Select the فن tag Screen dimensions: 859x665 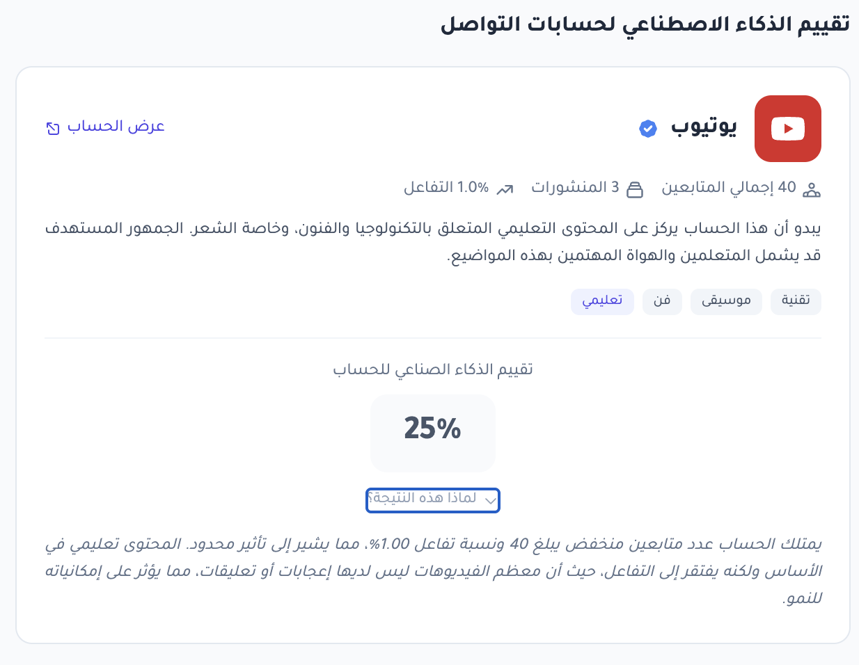[661, 301]
